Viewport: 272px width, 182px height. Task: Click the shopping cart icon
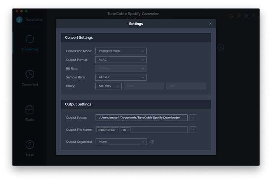[231, 16]
